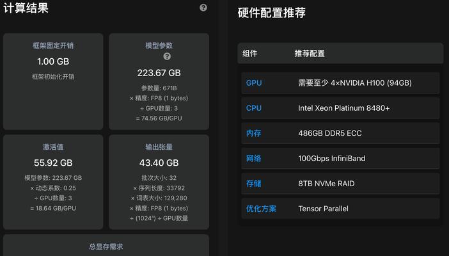Click the 批次大小: 32 line
449x256 pixels.
[x=159, y=178]
